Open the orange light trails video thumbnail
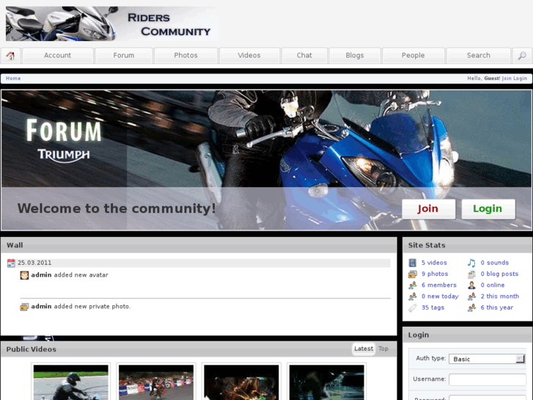 coord(241,382)
